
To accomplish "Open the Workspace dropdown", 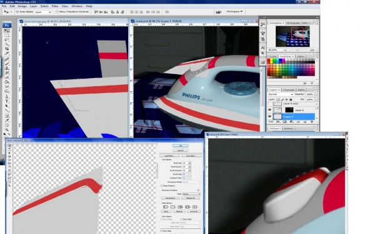I will coord(234,11).
